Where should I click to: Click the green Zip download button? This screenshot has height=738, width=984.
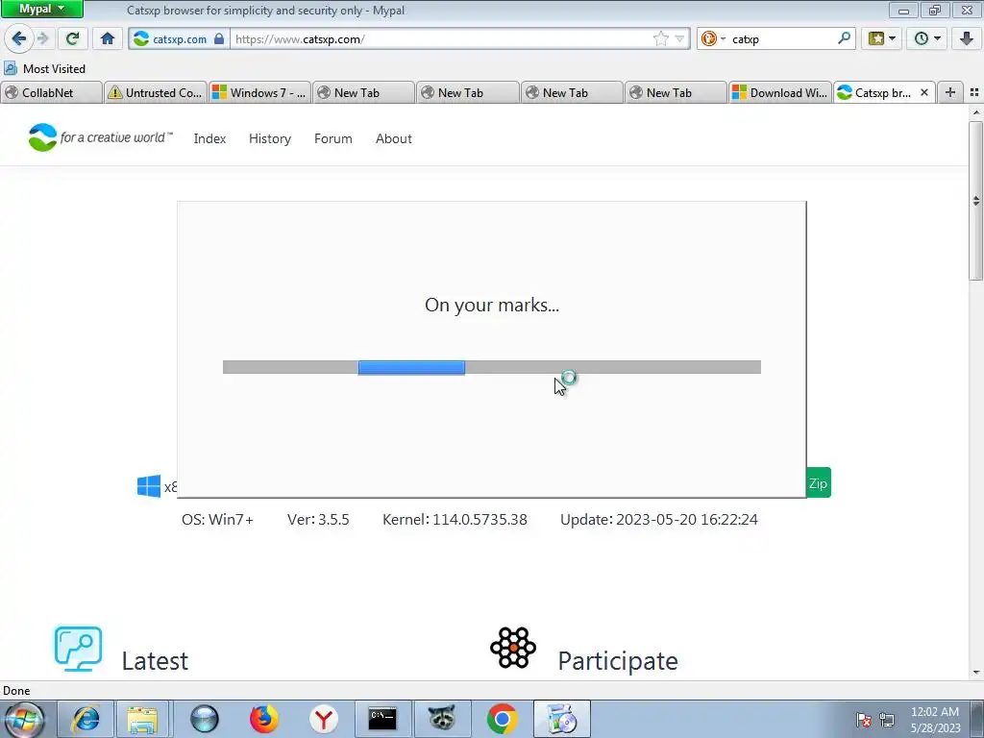pyautogui.click(x=819, y=483)
